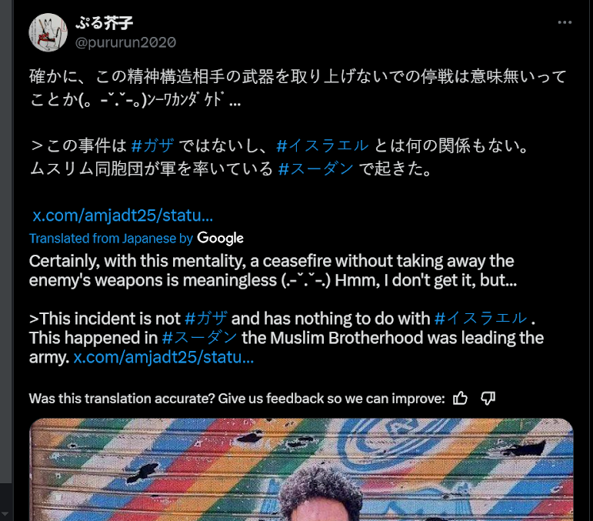Screen dimensions: 593x521
Task: Follow the x.com/amjadt25 link under the Japanese text
Action: (122, 215)
